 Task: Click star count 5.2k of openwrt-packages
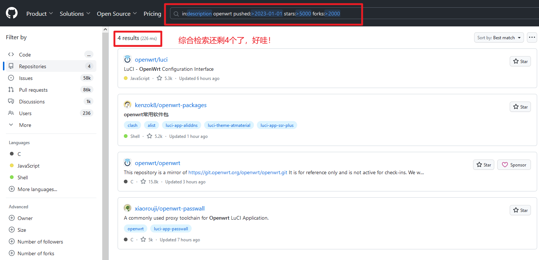pos(155,136)
